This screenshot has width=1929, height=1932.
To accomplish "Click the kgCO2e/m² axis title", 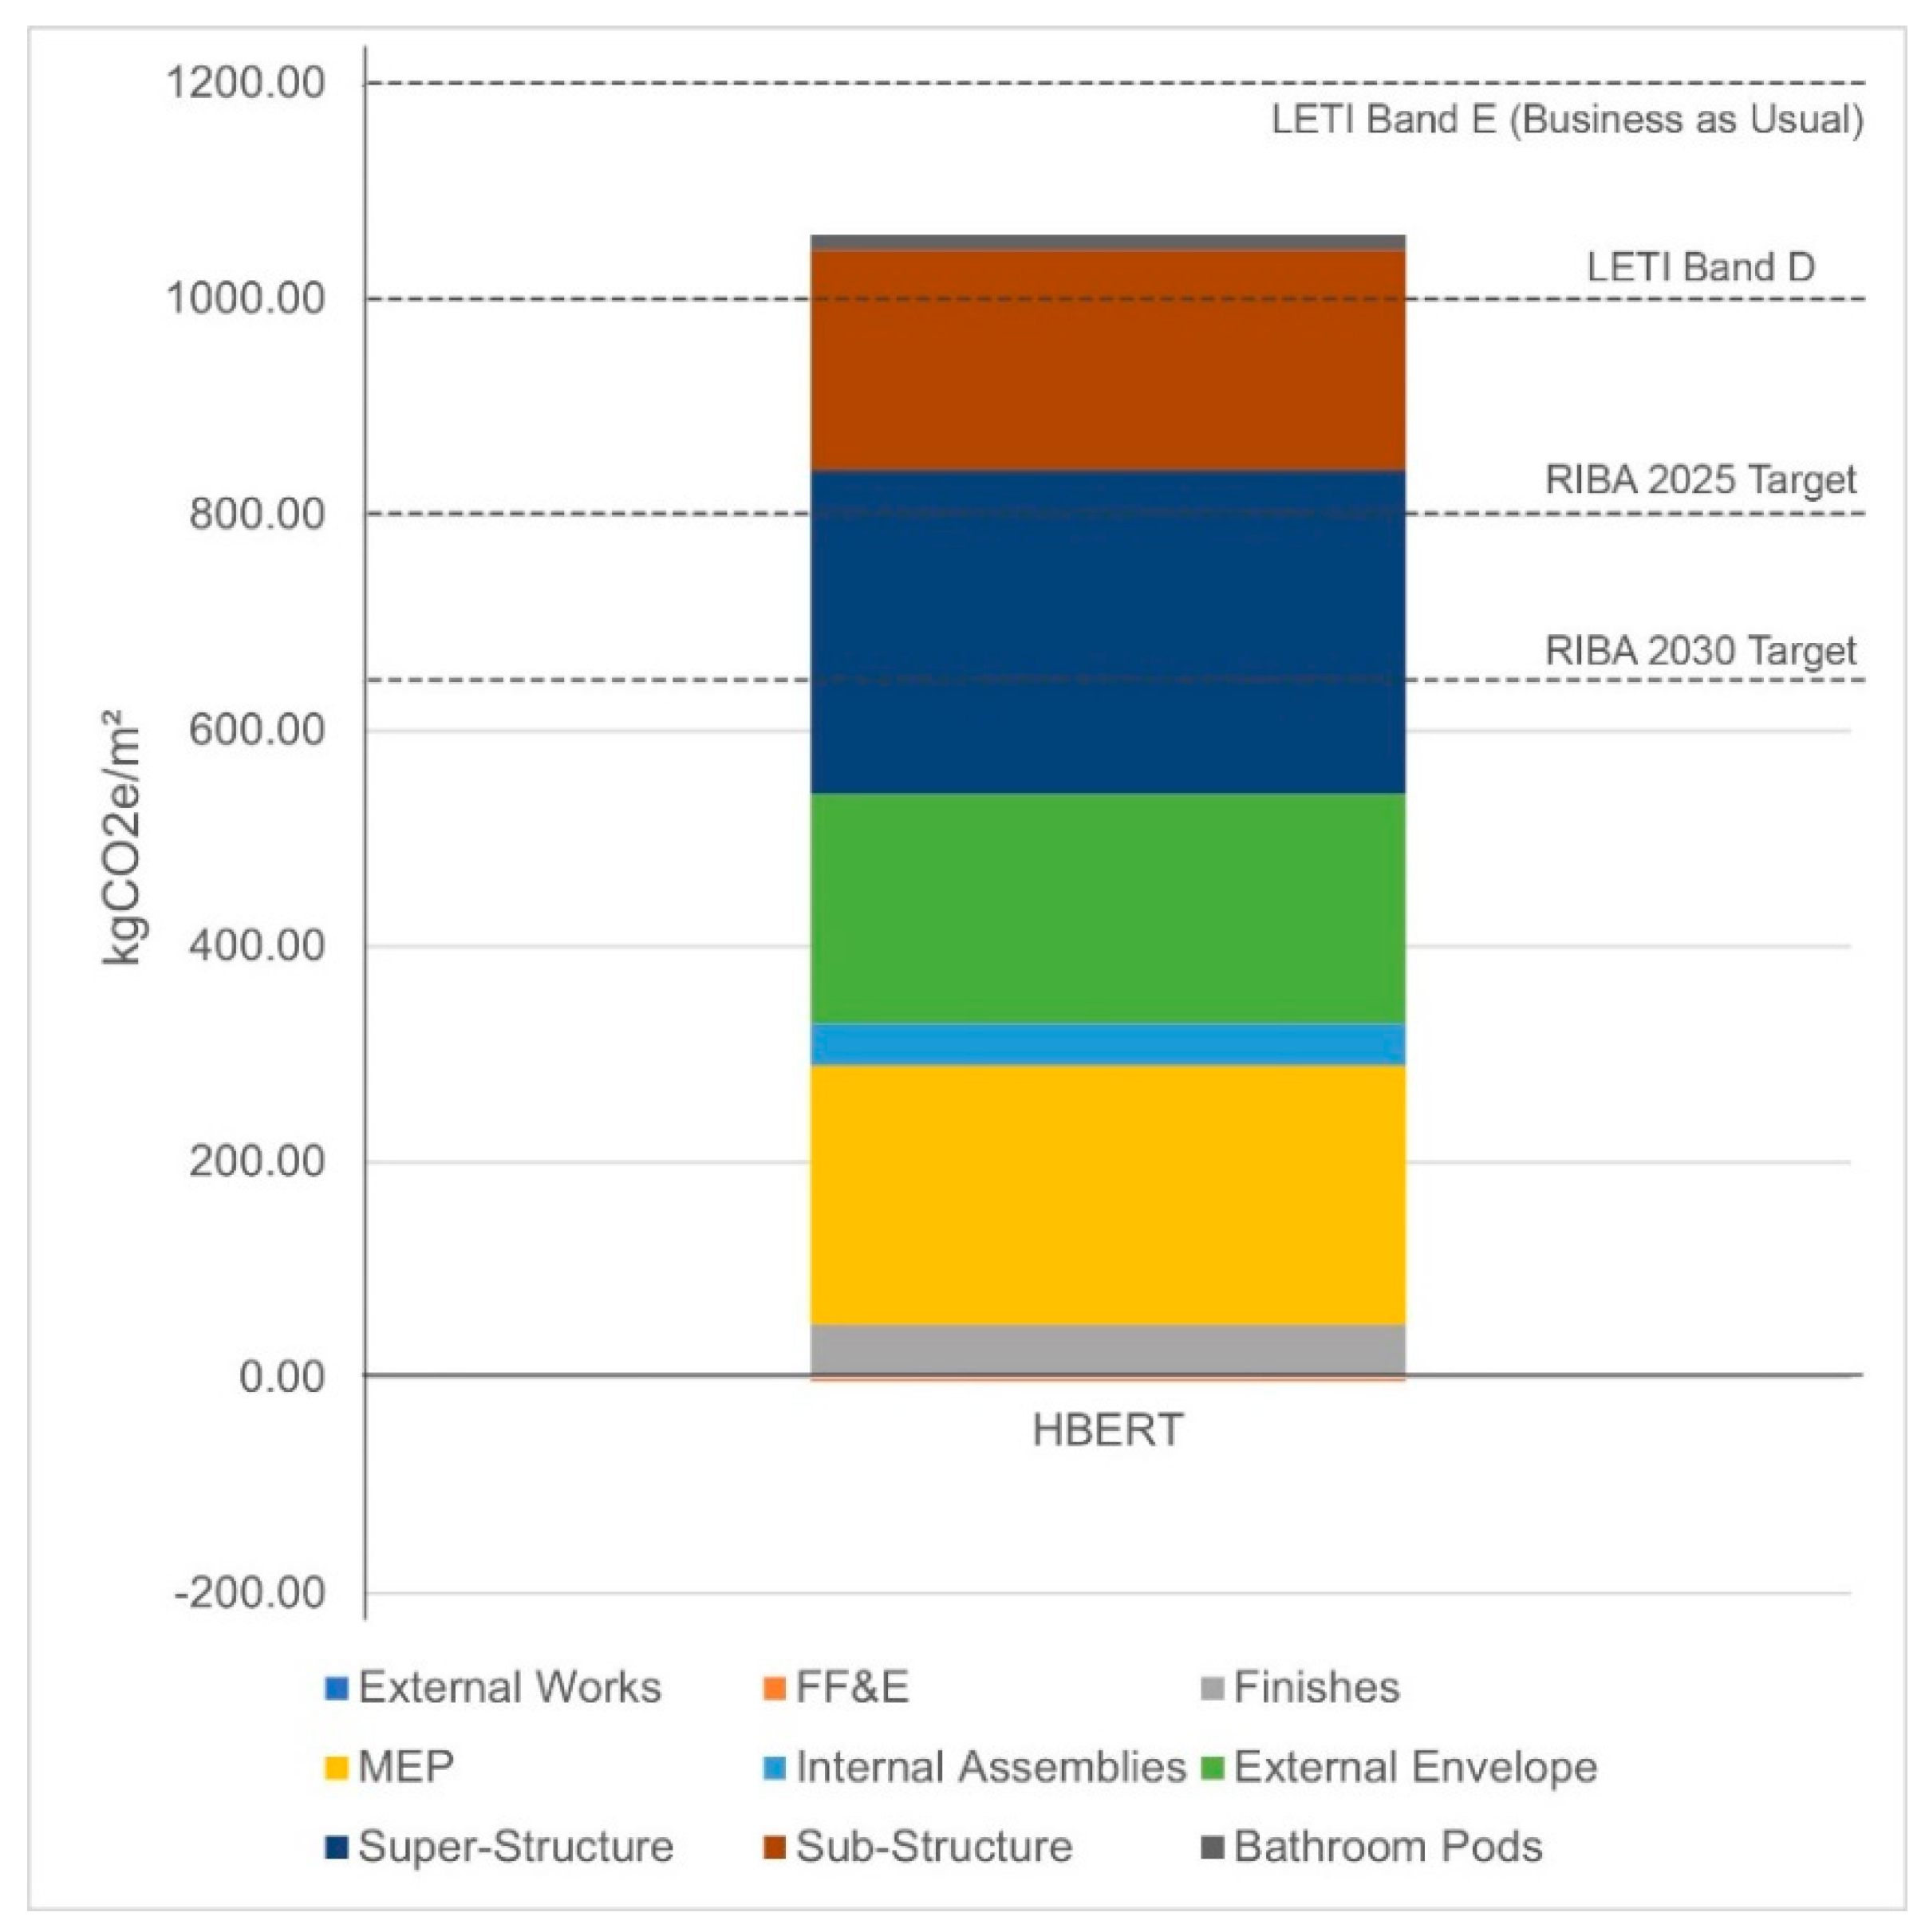I will 122,836.
